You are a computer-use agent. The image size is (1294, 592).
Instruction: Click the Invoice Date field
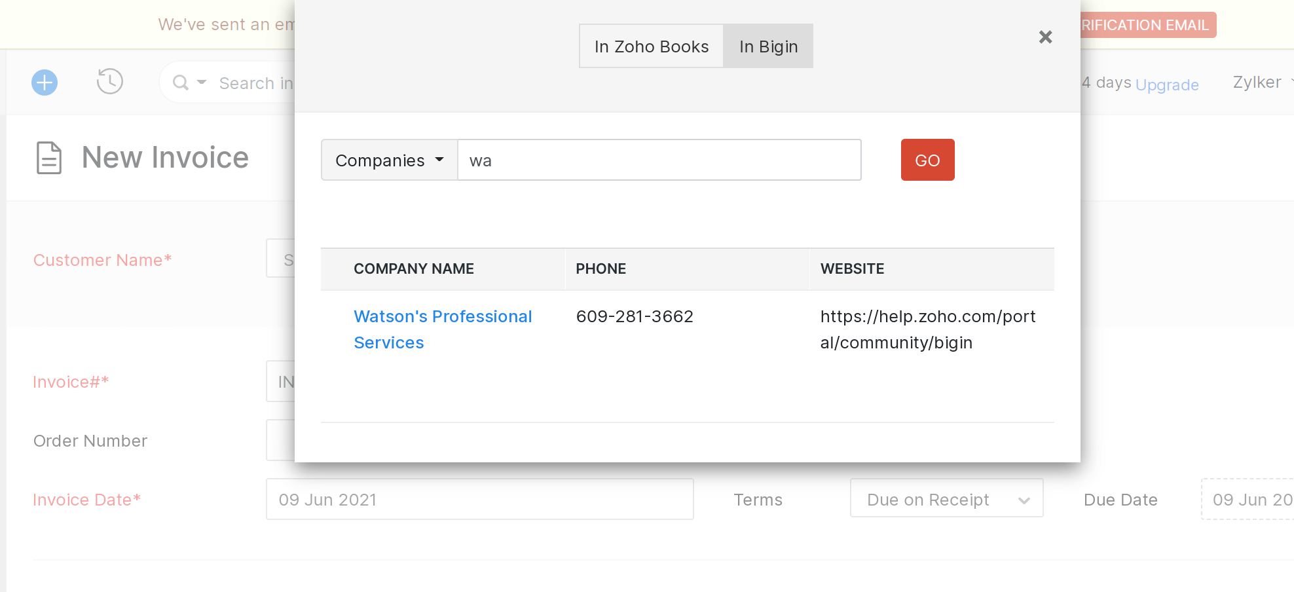point(479,500)
